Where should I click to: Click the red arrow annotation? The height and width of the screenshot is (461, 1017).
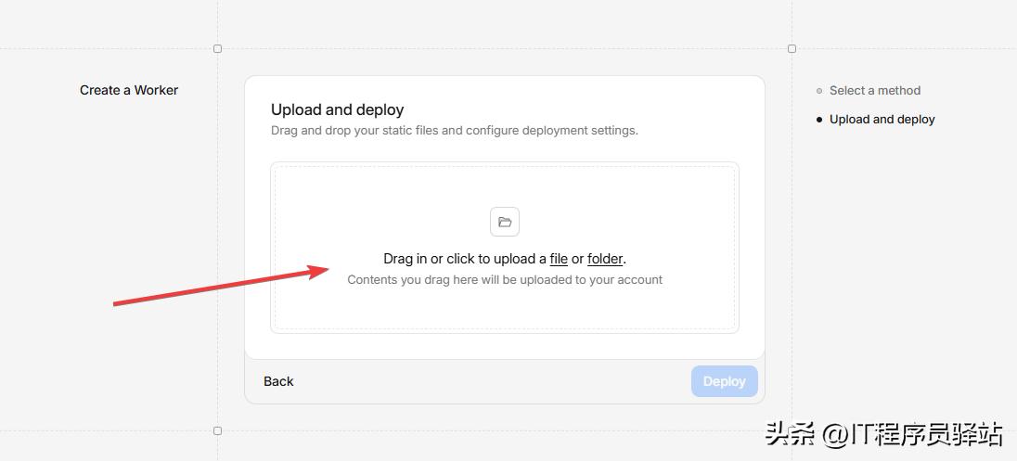coord(221,287)
